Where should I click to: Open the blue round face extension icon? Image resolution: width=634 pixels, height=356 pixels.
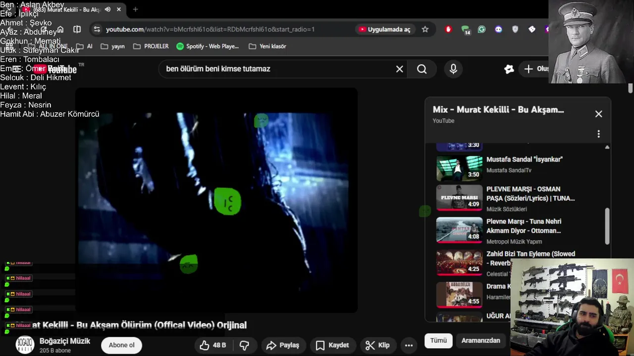[x=498, y=29]
